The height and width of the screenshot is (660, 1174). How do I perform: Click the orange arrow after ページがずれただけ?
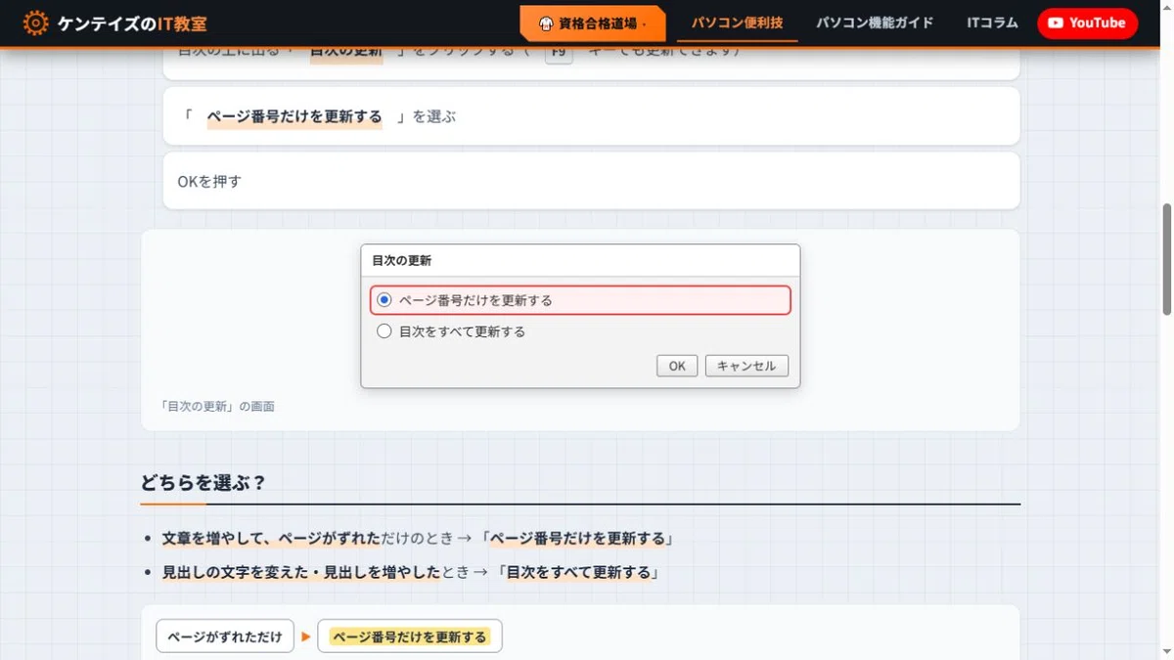[306, 638]
